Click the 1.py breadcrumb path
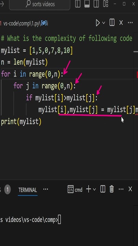The image size is (138, 246). (x=22, y=24)
